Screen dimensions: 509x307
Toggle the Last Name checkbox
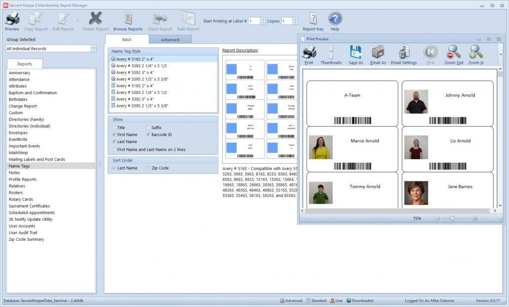click(x=114, y=142)
